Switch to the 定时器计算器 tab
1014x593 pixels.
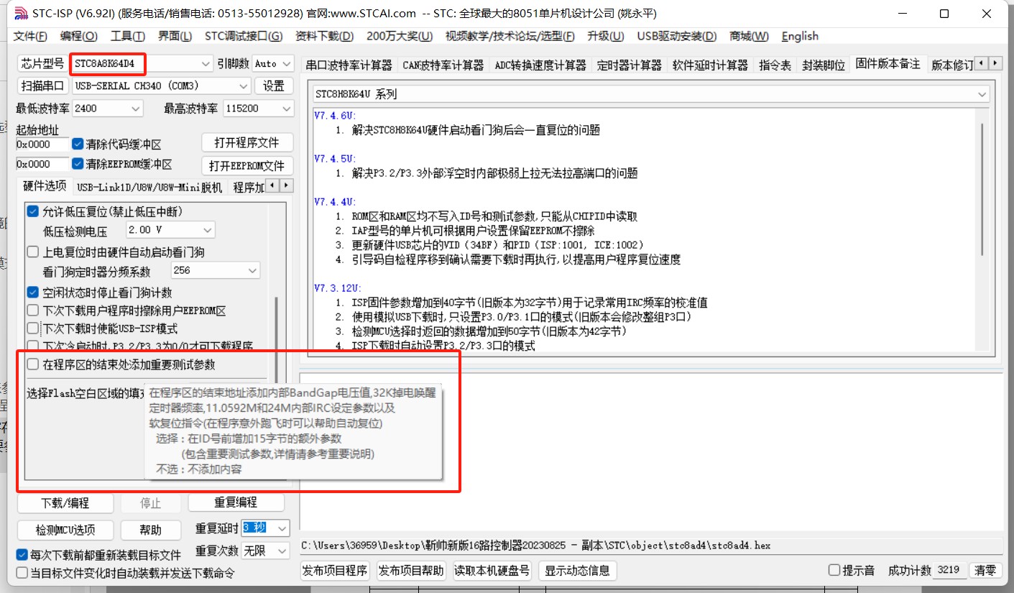pyautogui.click(x=630, y=65)
